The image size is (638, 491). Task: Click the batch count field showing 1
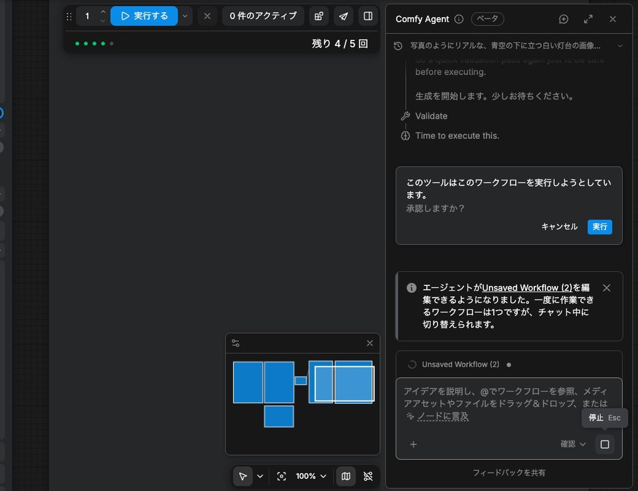tap(88, 16)
